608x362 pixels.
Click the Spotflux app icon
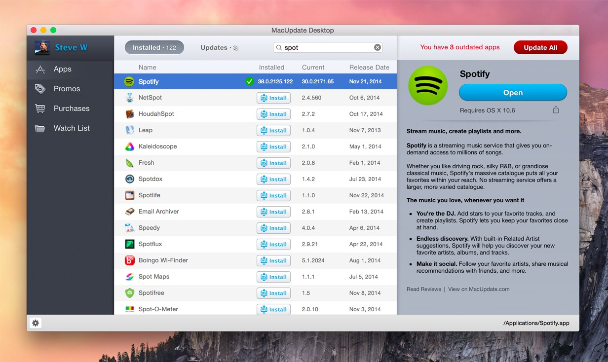tap(129, 244)
